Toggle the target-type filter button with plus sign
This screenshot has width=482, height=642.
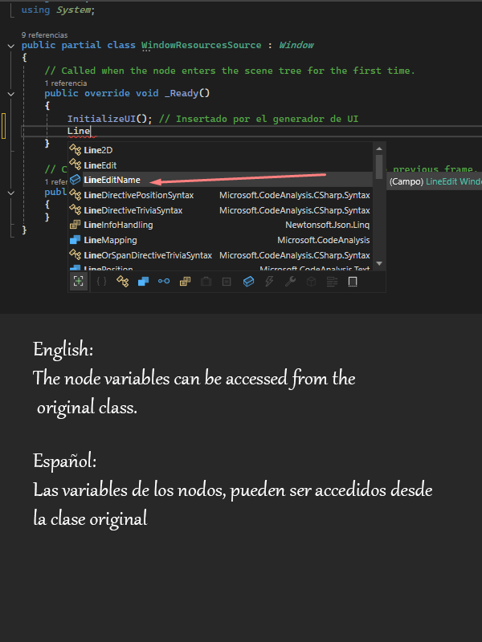click(x=78, y=282)
